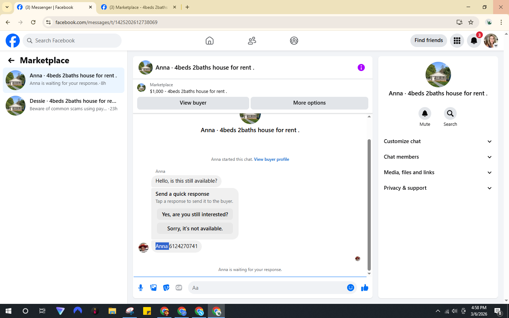Open the Friends icon in top navigation
This screenshot has height=318, width=509.
tap(252, 41)
